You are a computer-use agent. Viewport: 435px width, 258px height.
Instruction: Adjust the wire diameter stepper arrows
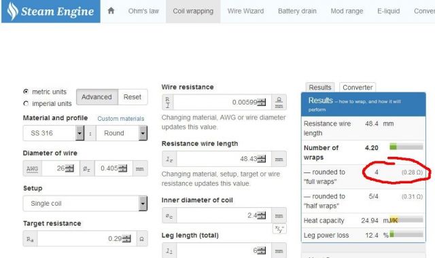coord(122,168)
